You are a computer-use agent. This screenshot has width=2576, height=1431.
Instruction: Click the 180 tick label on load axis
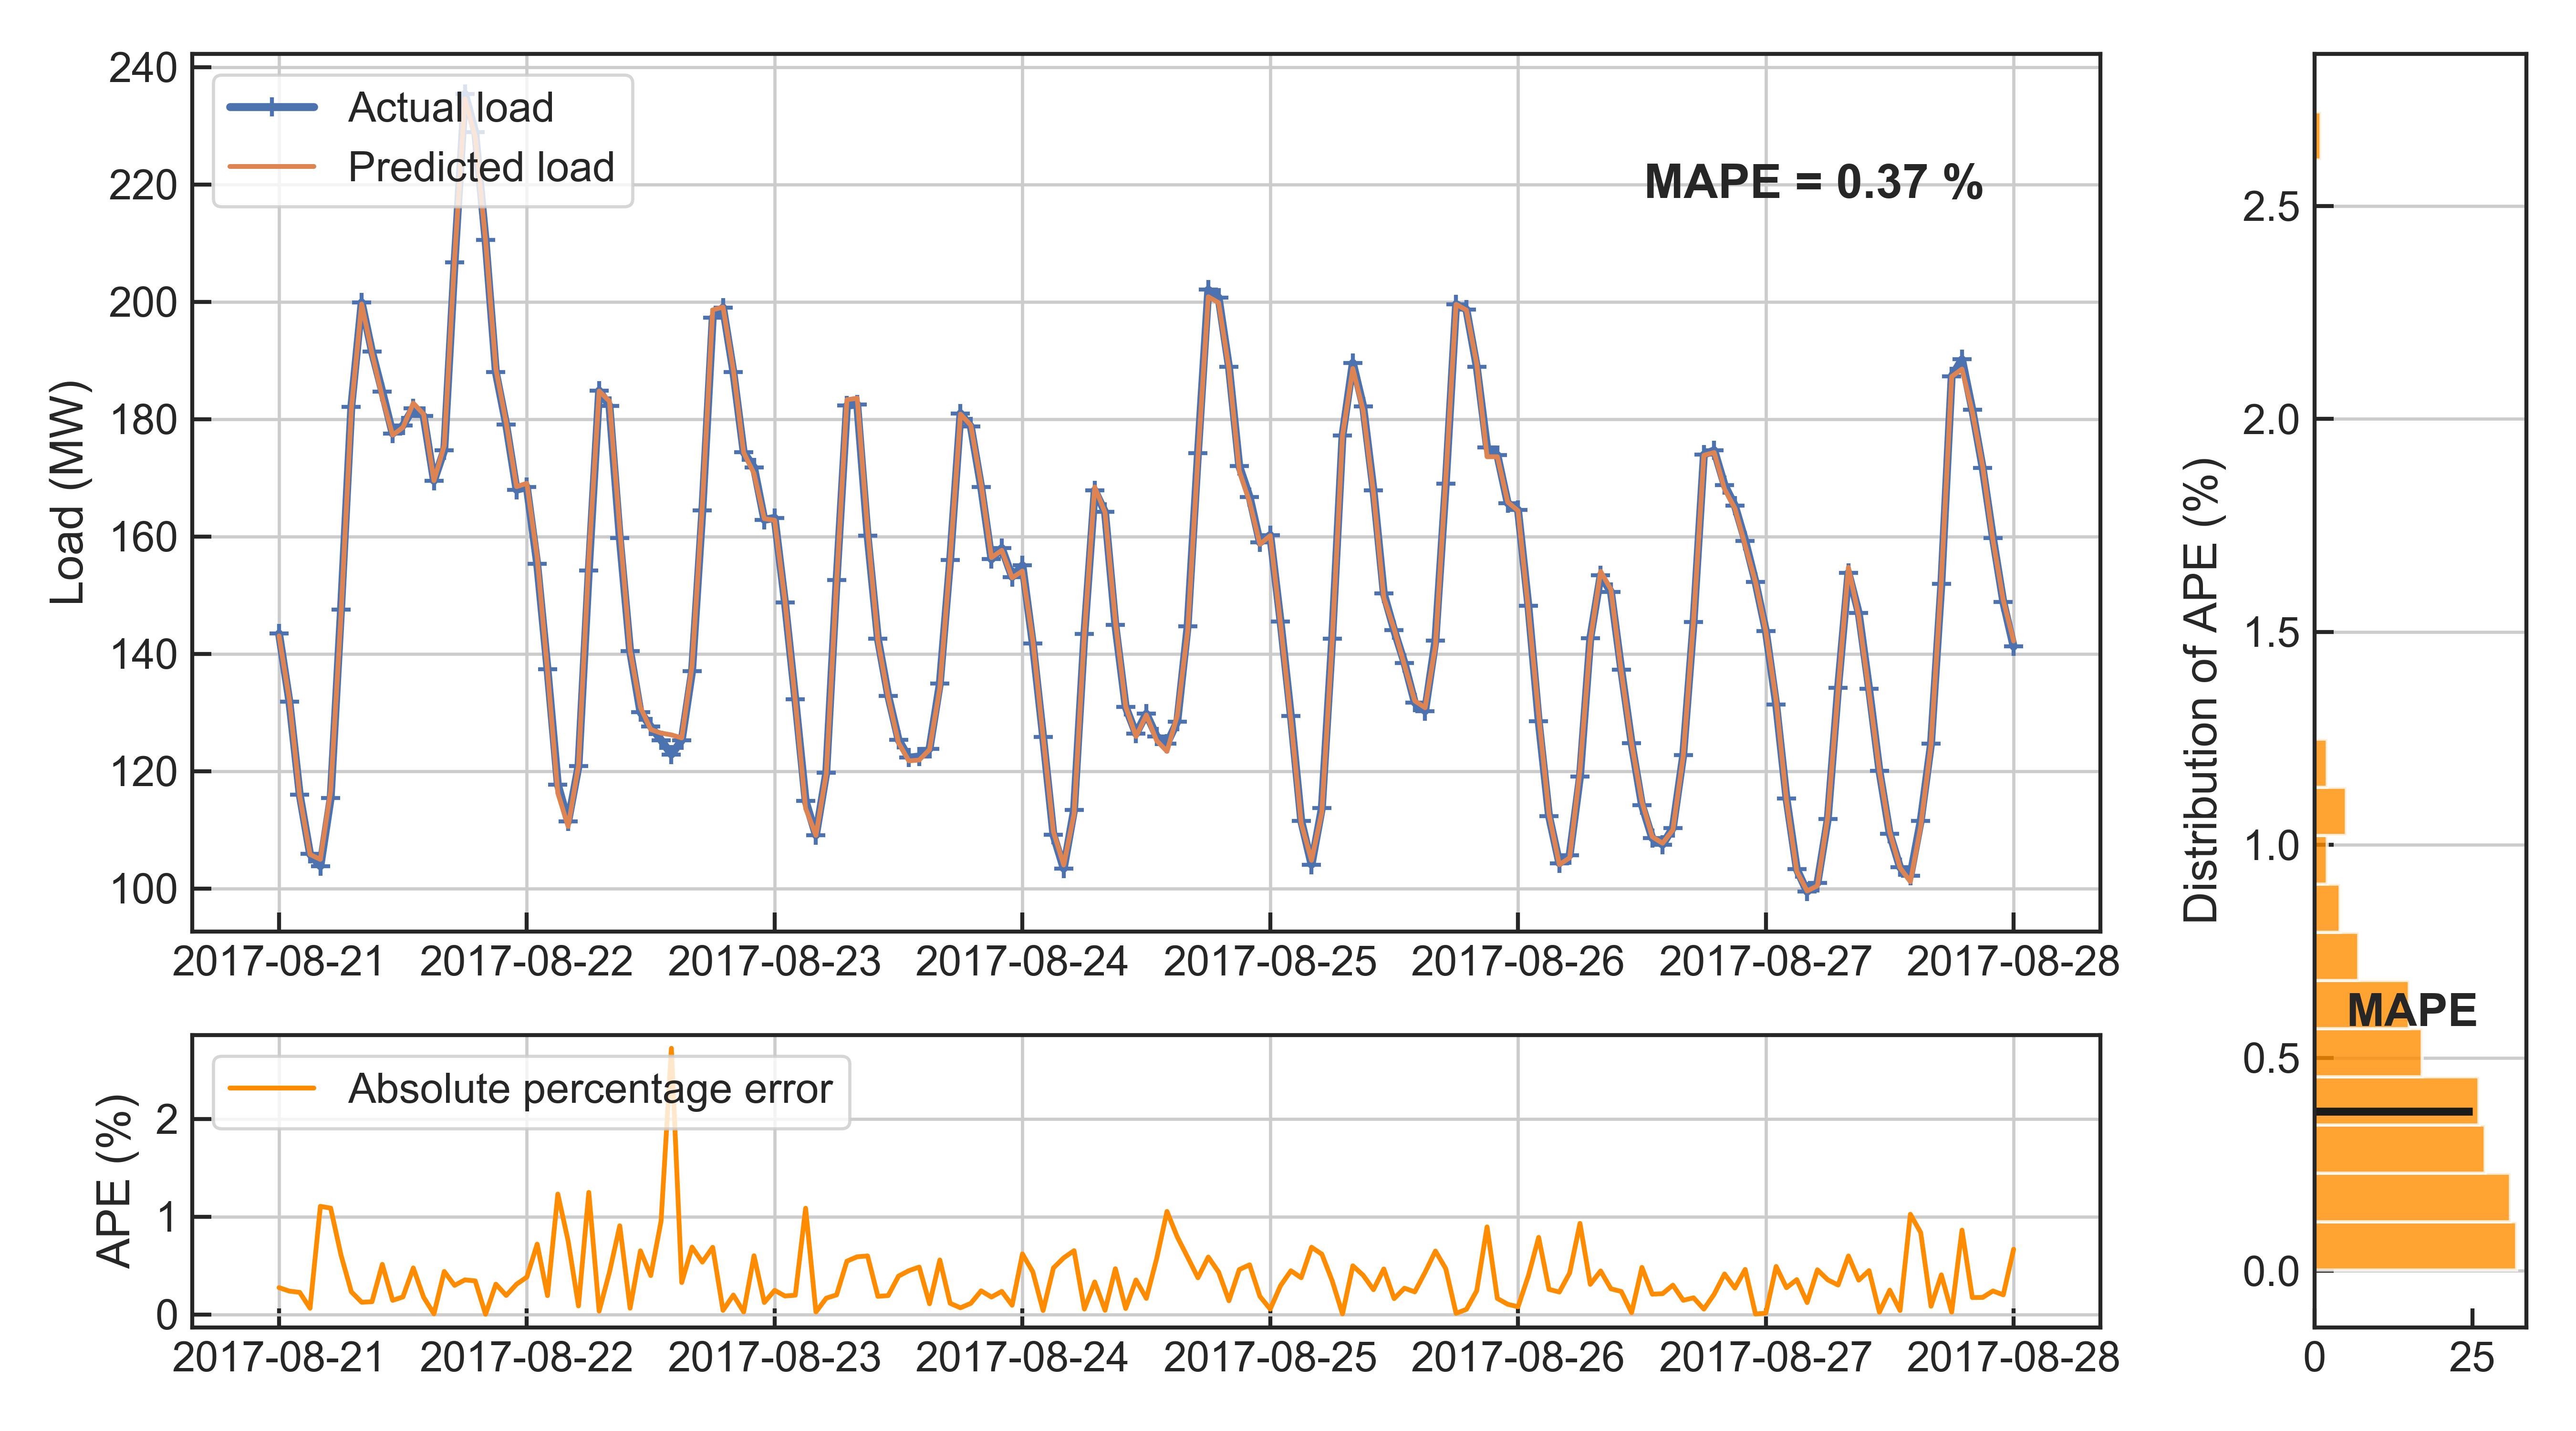coord(143,420)
